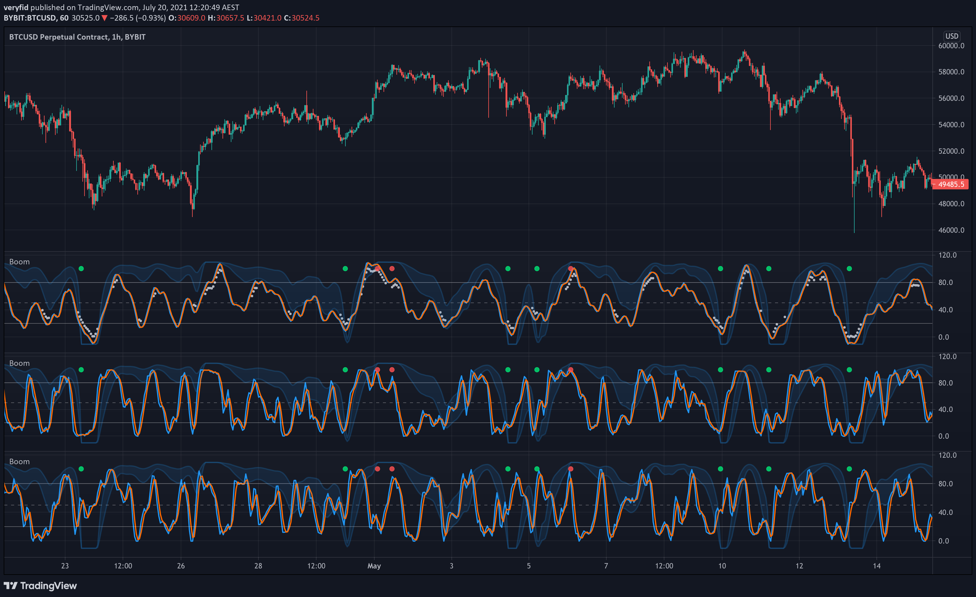Viewport: 976px width, 597px height.
Task: Click the May label on the time axis
Action: (x=374, y=566)
